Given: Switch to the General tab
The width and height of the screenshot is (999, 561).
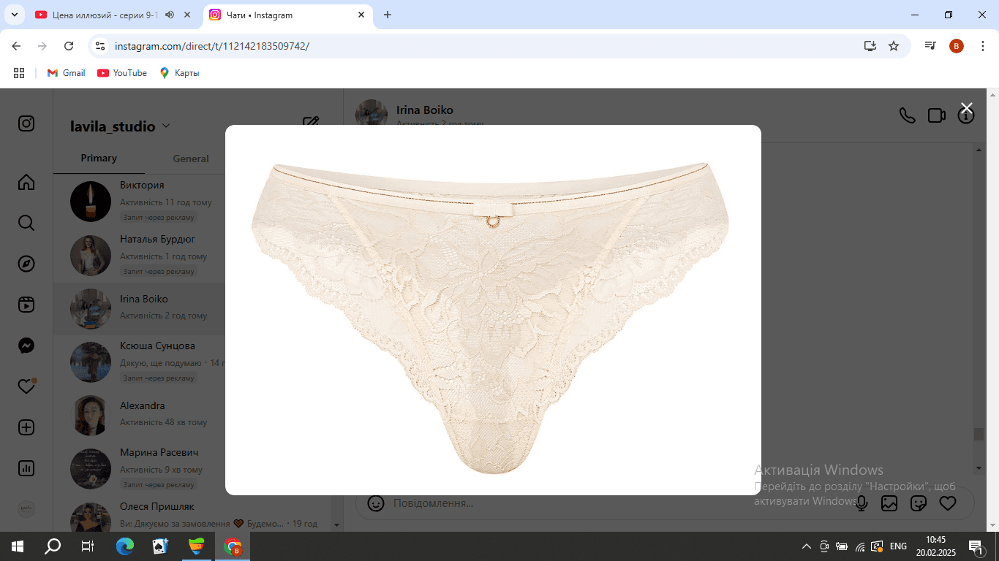Looking at the screenshot, I should (x=191, y=158).
